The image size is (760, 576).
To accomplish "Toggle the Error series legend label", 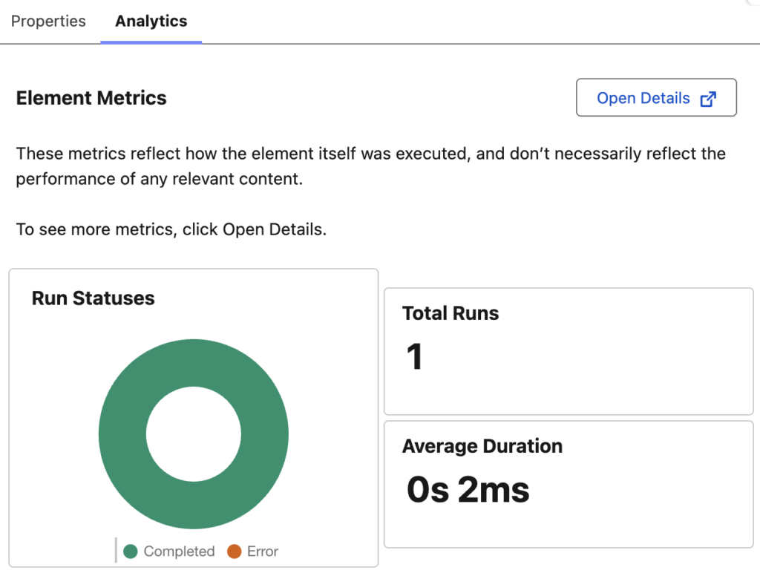I will [x=263, y=552].
